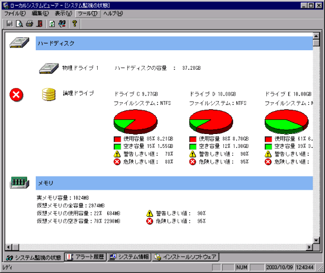The width and height of the screenshot is (325, 273).
Task: Click 仮想メモリの全容量 text line
Action: click(71, 205)
